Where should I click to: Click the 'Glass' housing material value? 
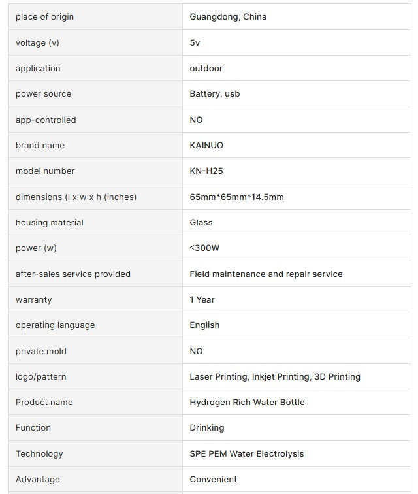click(201, 223)
